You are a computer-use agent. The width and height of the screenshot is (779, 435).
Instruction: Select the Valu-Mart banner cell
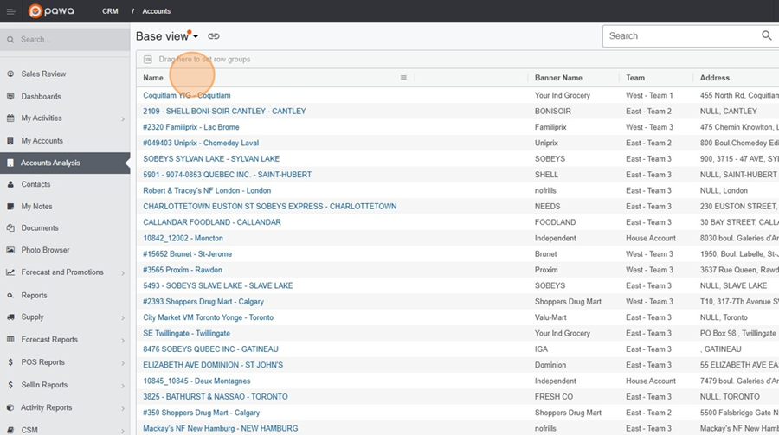[x=550, y=317]
